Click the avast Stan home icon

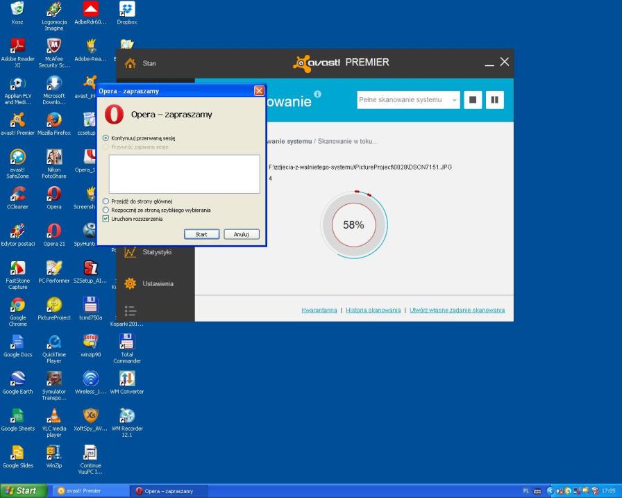pos(130,63)
